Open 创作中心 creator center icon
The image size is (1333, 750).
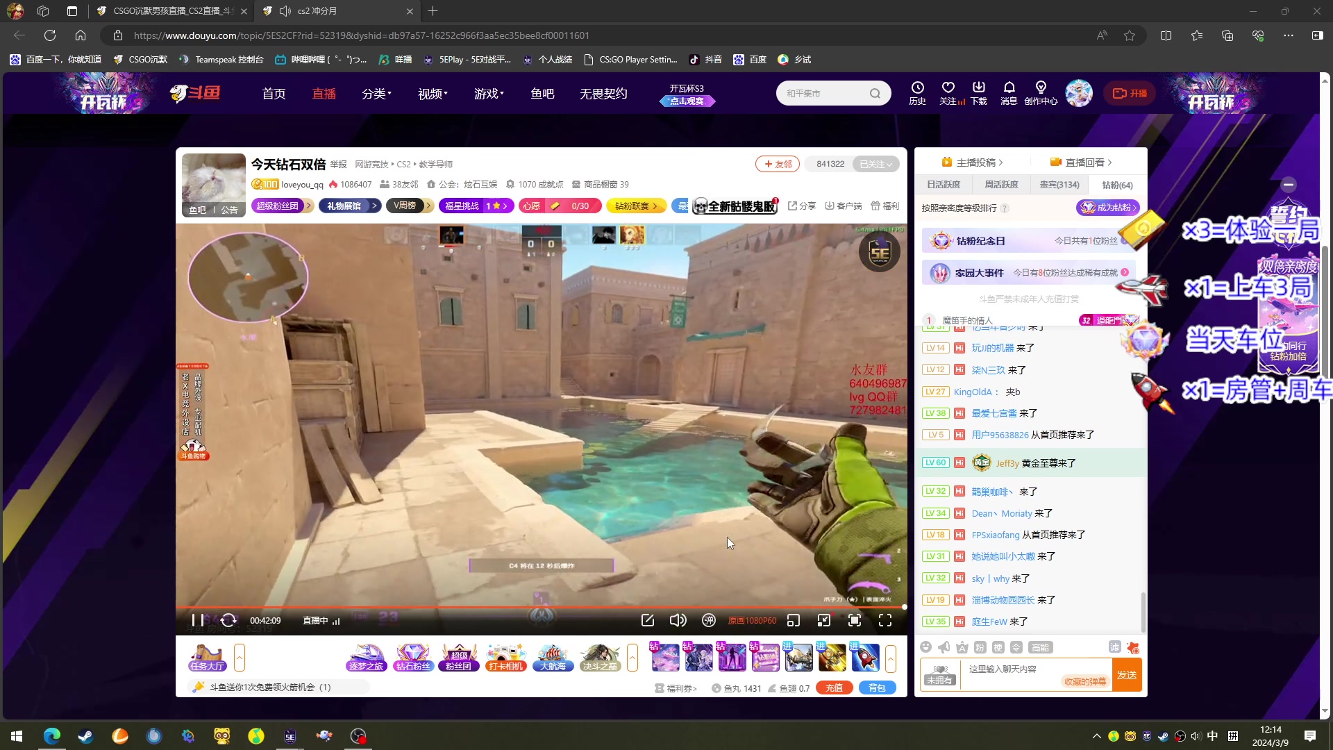point(1041,93)
